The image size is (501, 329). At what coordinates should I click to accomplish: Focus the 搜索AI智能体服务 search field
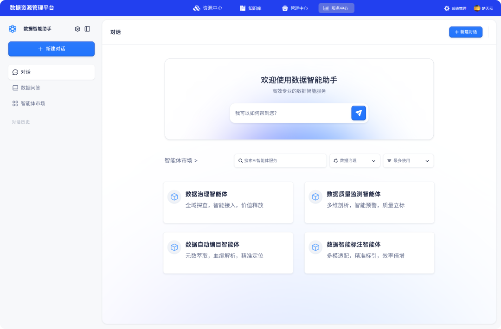coord(280,160)
